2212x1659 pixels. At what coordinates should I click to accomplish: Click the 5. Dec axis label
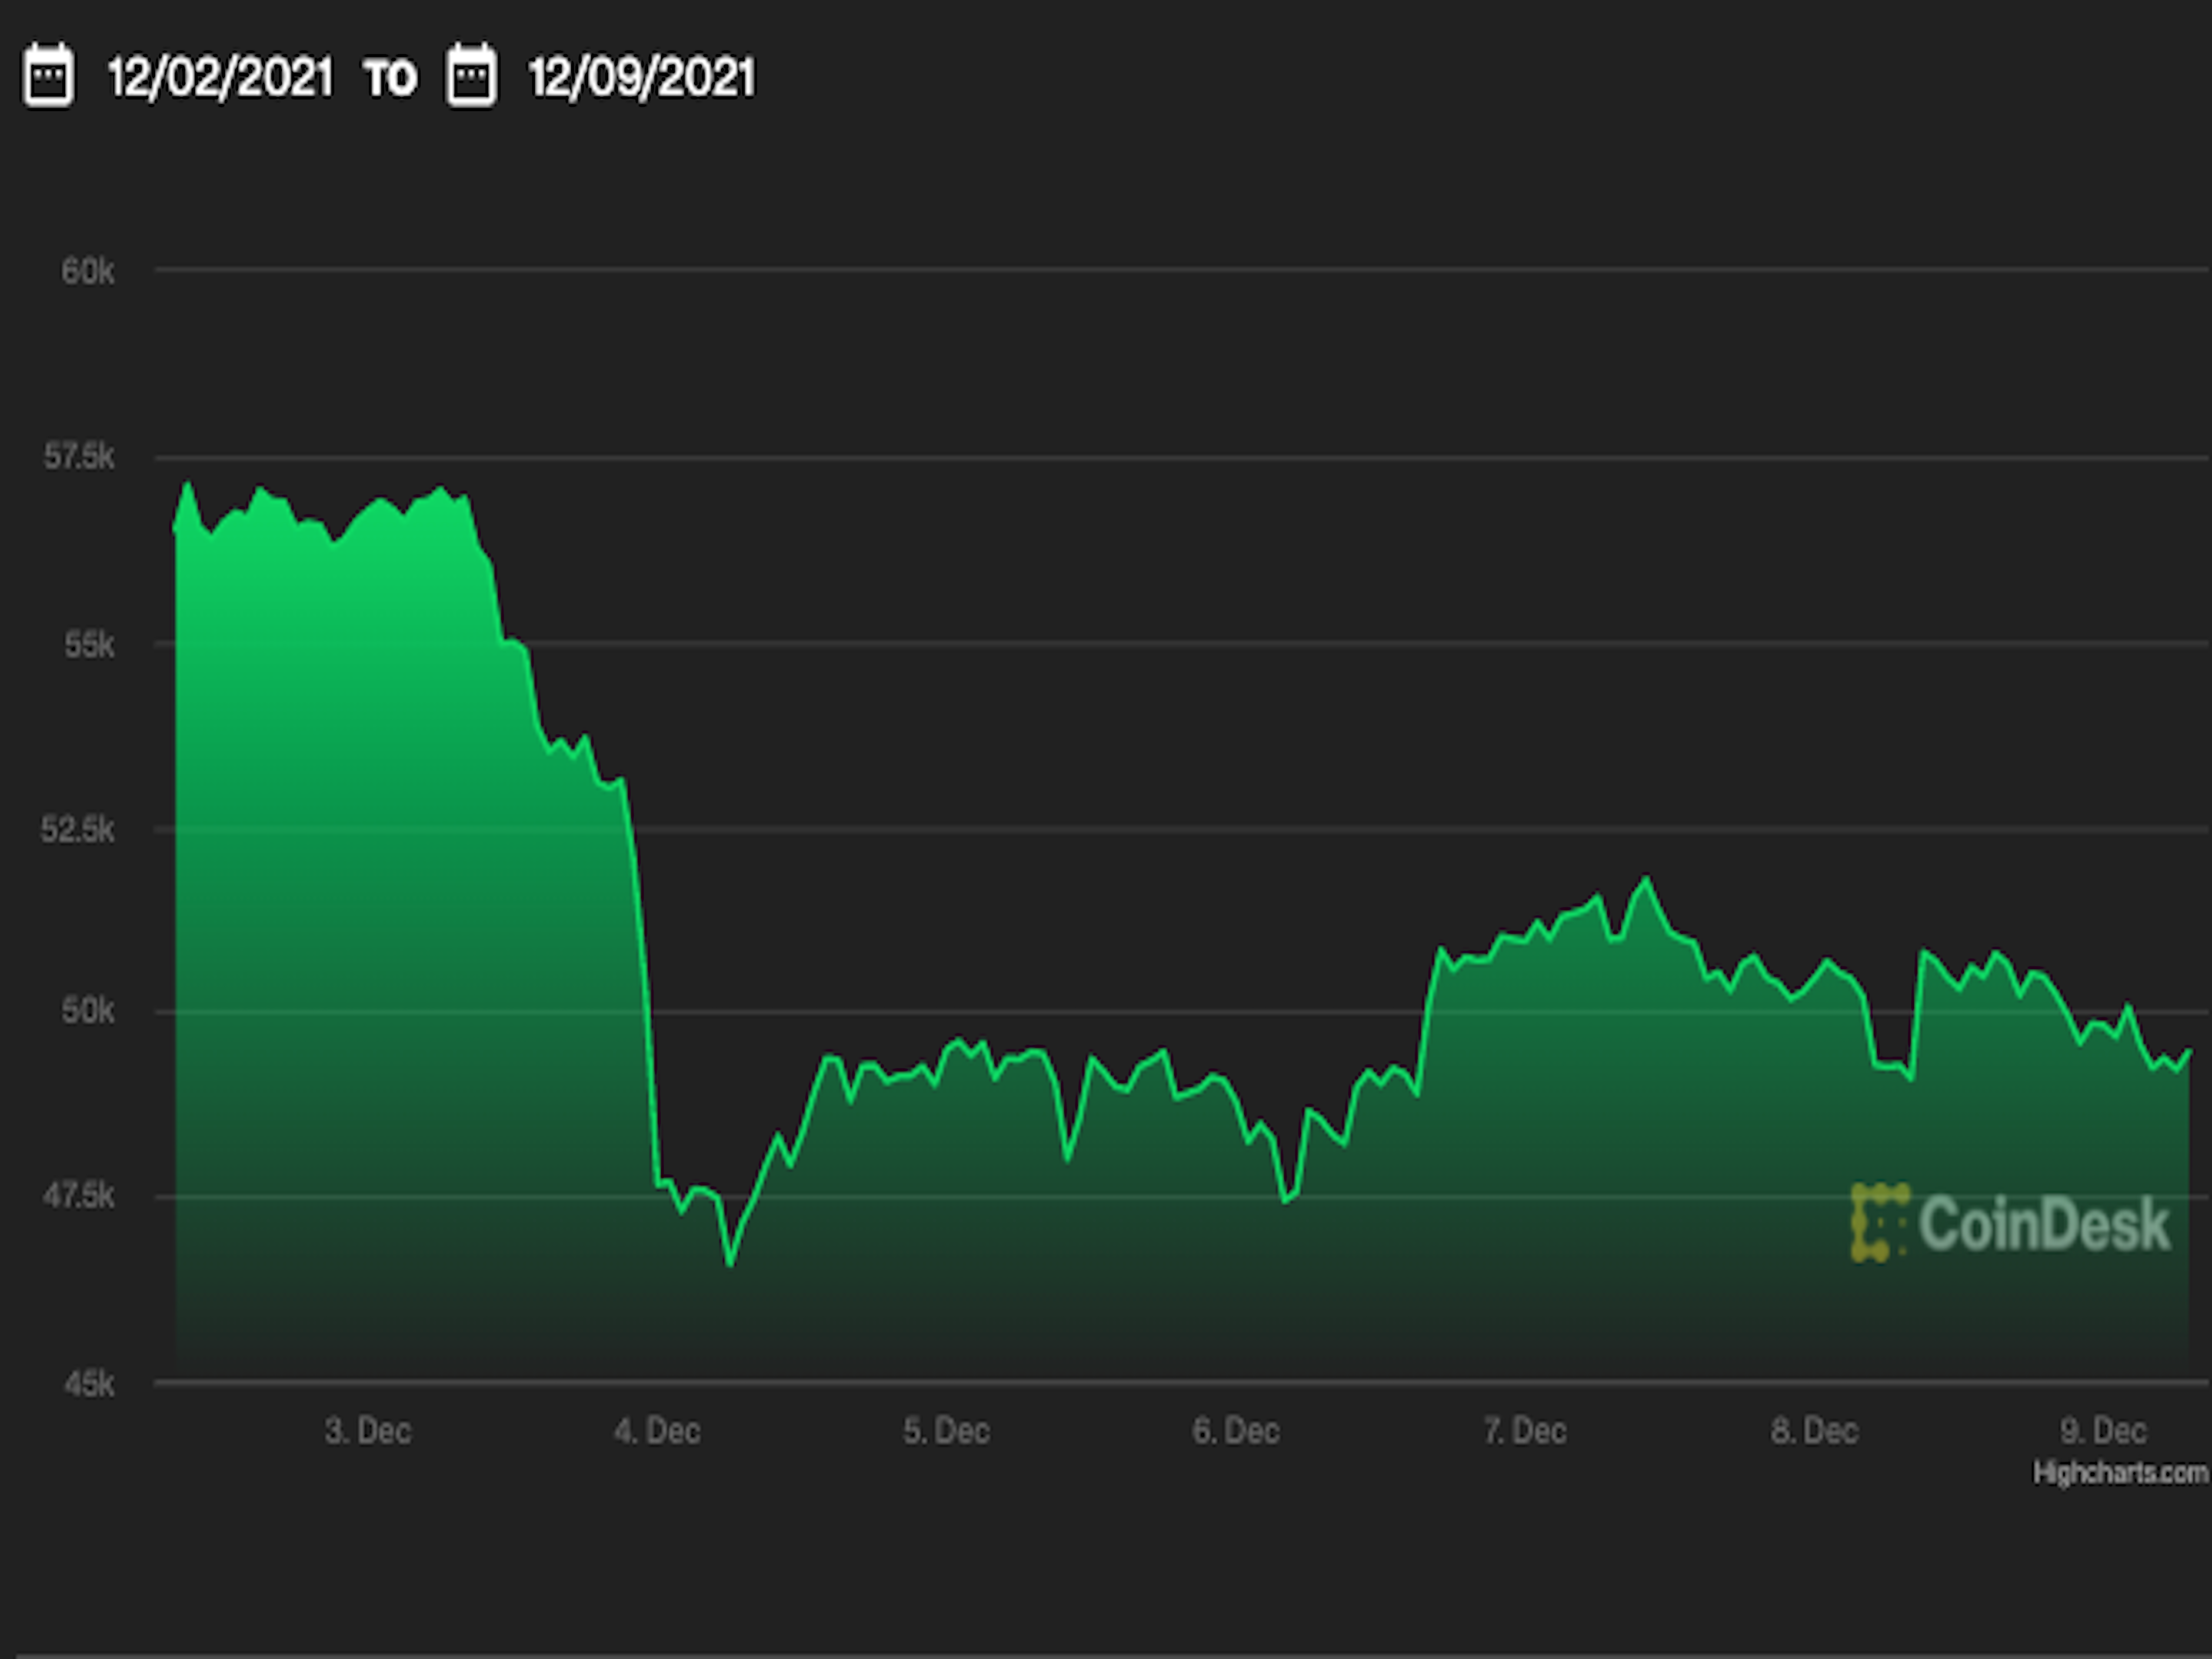point(946,1431)
